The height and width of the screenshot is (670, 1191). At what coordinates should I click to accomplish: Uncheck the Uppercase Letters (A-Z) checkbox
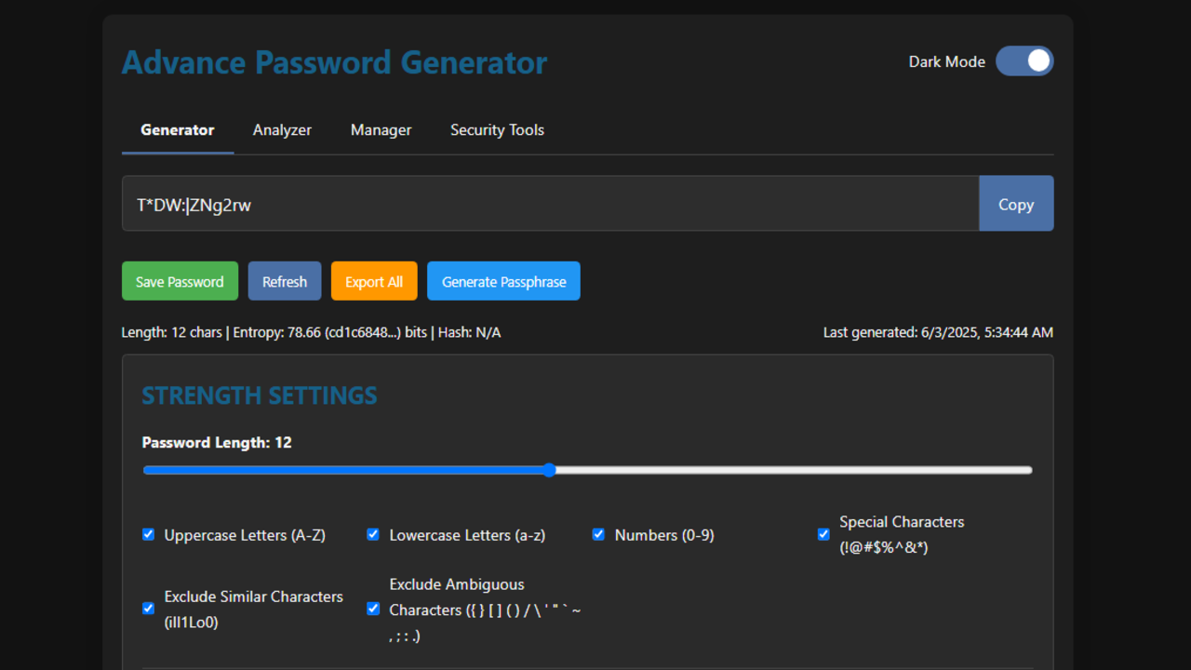[x=148, y=534]
